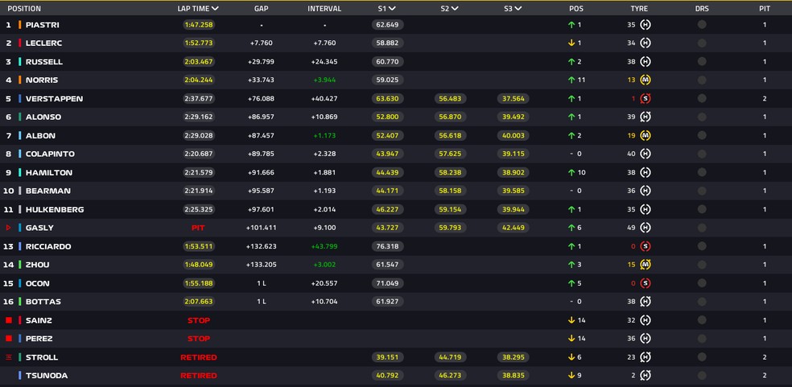The width and height of the screenshot is (792, 387).
Task: Toggle the DRS indicator for Piastri
Action: pyautogui.click(x=702, y=24)
